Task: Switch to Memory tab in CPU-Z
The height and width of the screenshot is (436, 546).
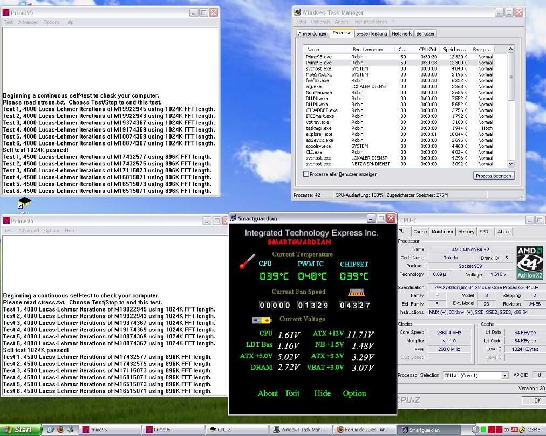Action: [466, 232]
